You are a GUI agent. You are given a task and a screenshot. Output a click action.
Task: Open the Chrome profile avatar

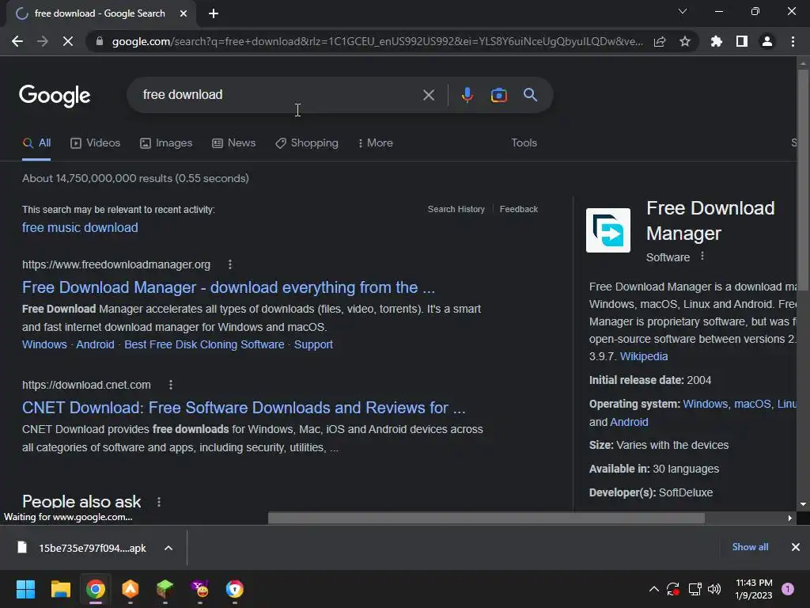click(767, 41)
